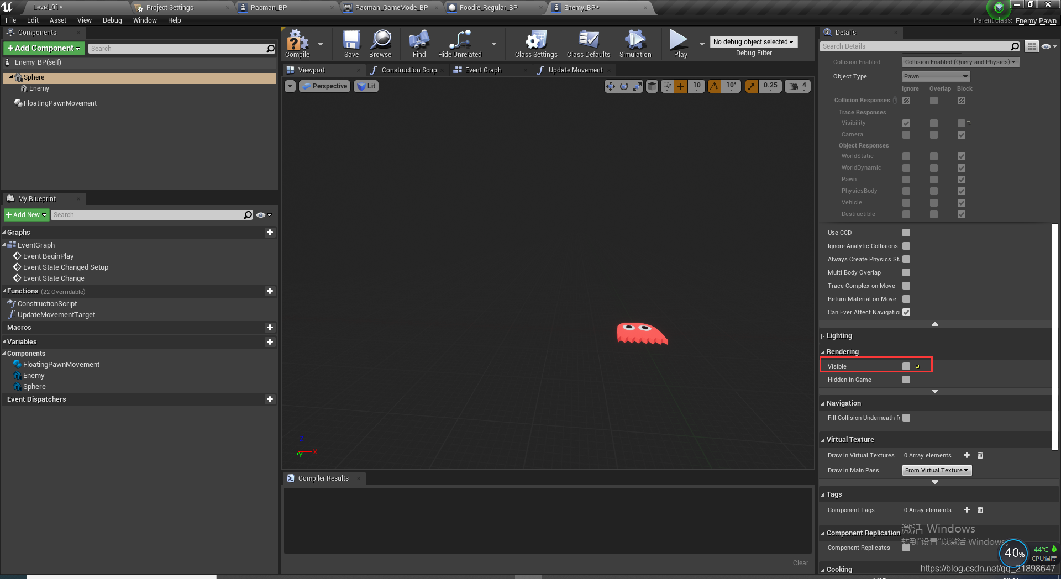Switch to Pacman_BP tab
This screenshot has height=579, width=1061.
pyautogui.click(x=269, y=8)
